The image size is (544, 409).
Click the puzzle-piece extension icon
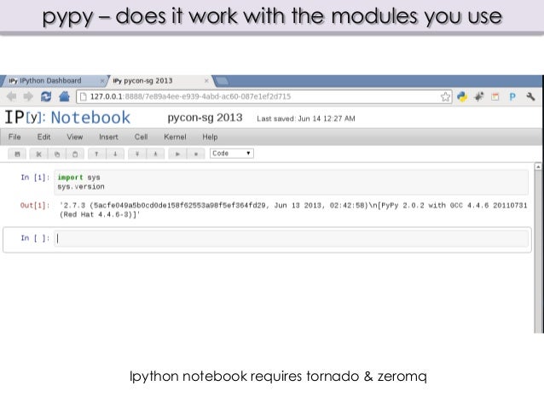coord(479,96)
